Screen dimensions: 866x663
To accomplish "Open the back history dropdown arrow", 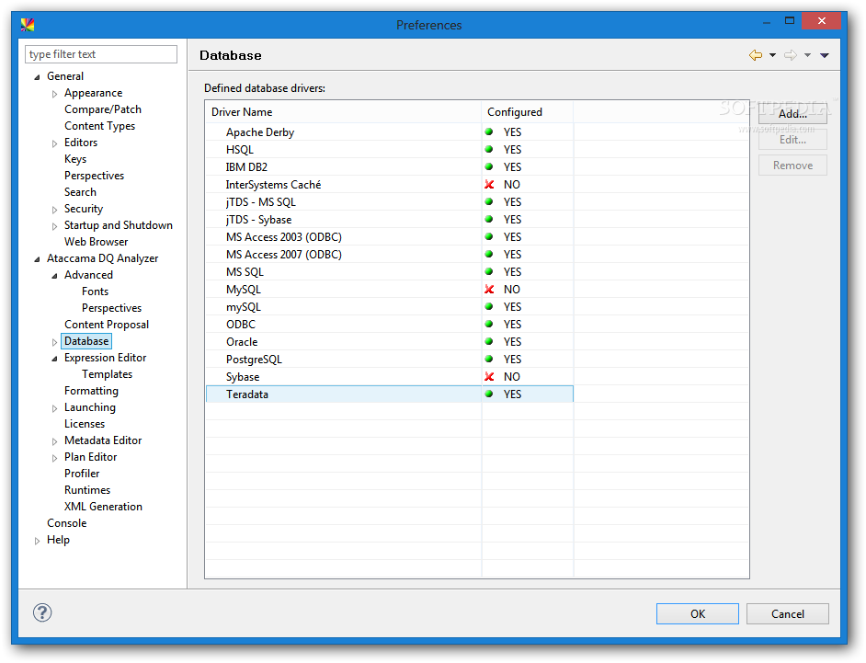I will pyautogui.click(x=772, y=55).
